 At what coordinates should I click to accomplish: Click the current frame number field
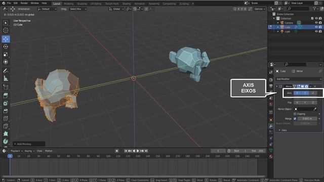[x=218, y=151]
